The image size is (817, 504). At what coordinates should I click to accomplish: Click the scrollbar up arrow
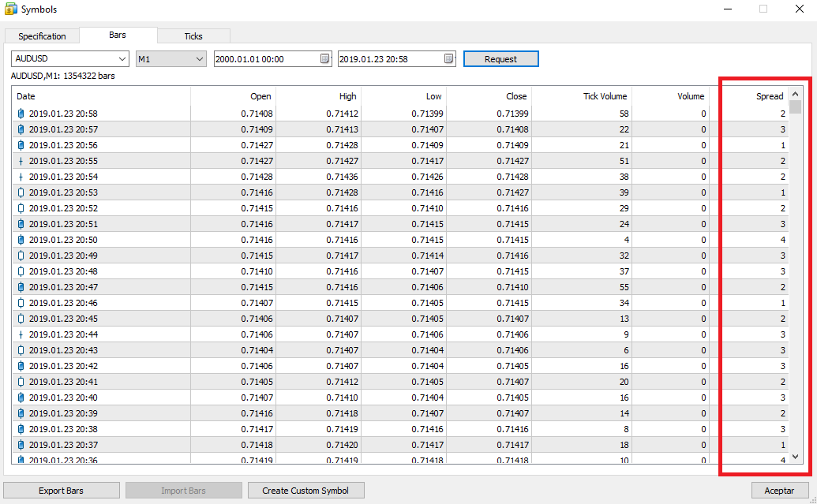pos(795,94)
